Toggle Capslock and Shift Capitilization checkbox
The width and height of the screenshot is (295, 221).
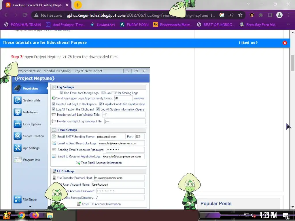point(101,104)
